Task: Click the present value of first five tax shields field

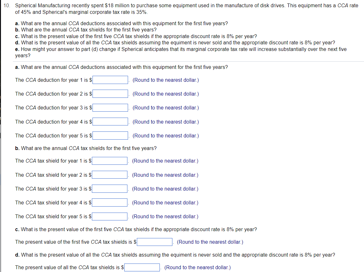Action: pyautogui.click(x=154, y=241)
